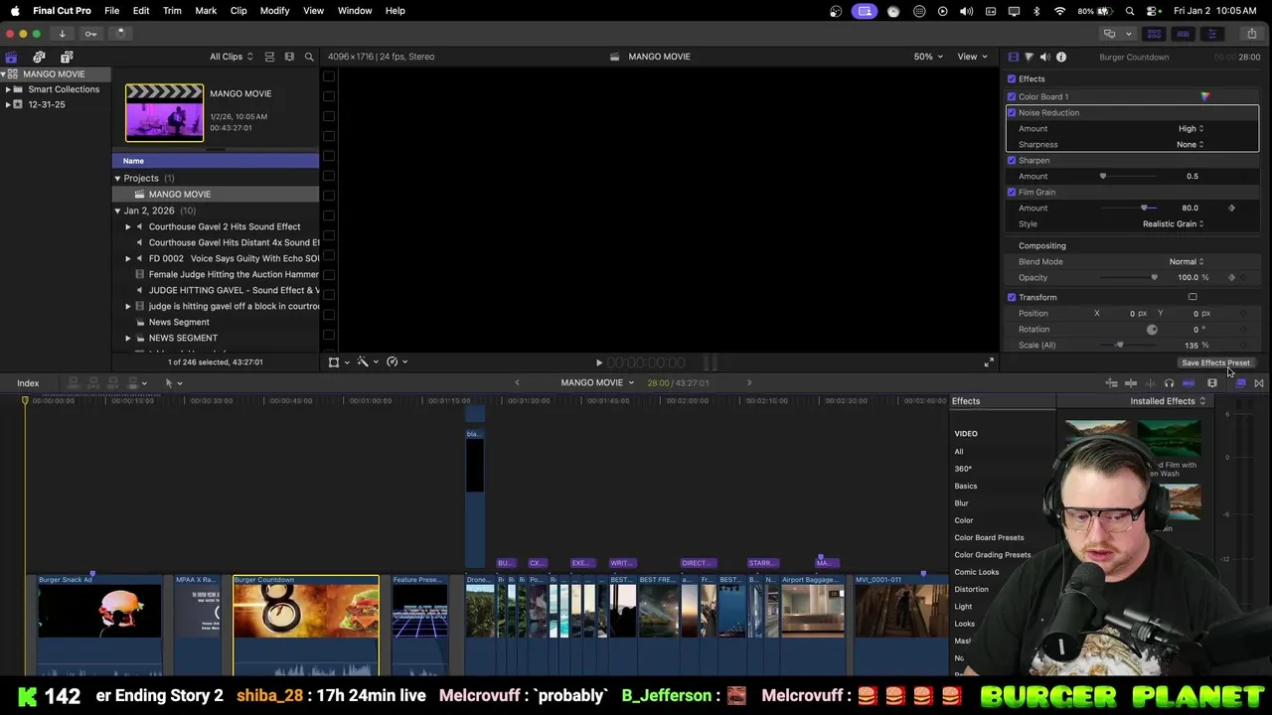Collapse the Jan 2, 2026 group triangle
Image resolution: width=1272 pixels, height=715 pixels.
117,211
